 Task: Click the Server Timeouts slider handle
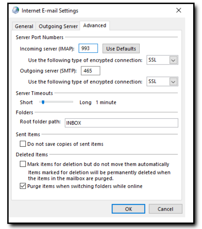43,102
